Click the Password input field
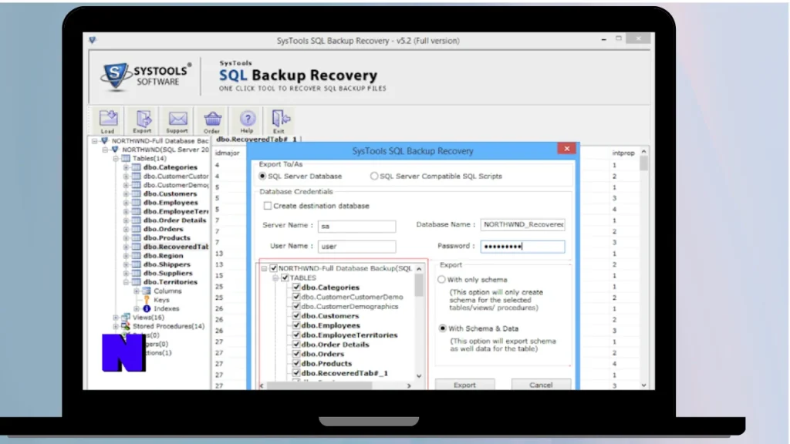Viewport: 790px width, 444px height. pyautogui.click(x=522, y=246)
